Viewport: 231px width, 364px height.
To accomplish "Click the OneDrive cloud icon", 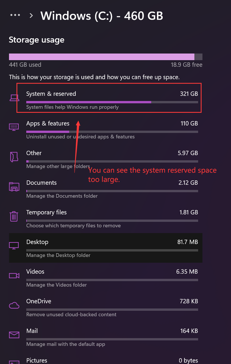I will 14,305.
